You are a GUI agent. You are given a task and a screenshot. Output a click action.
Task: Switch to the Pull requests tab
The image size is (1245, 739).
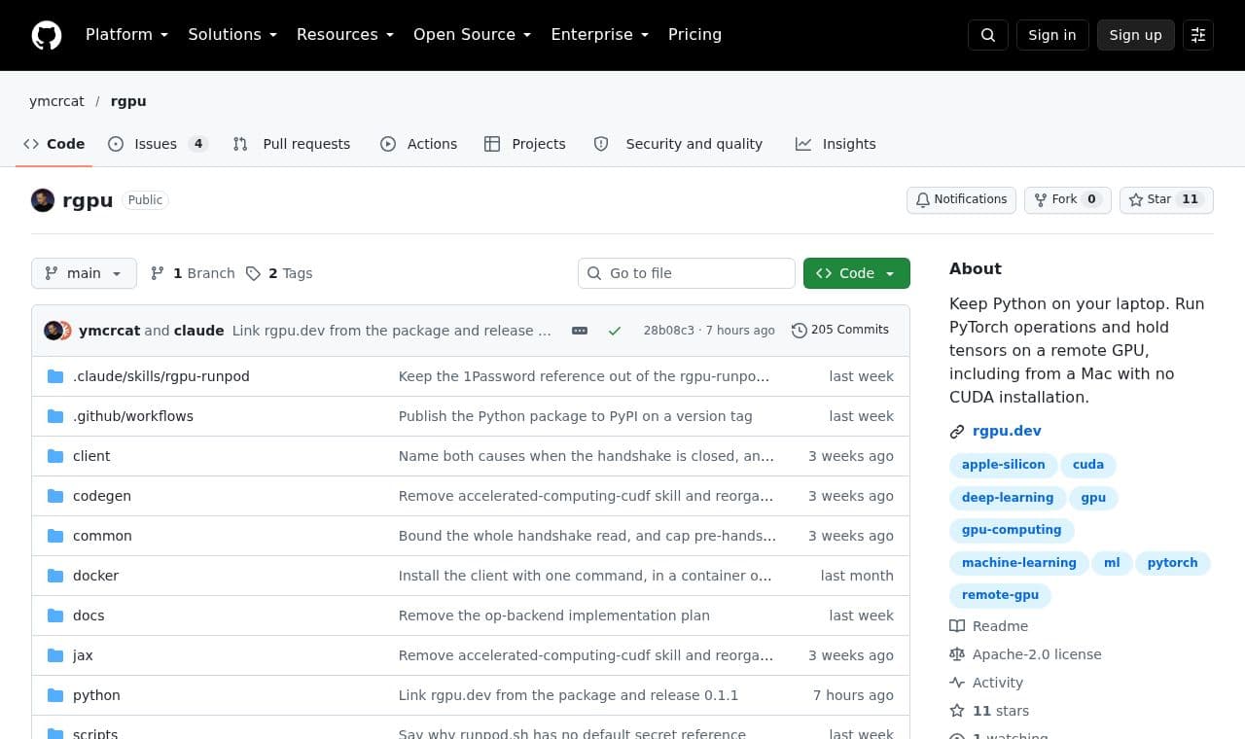(x=292, y=144)
